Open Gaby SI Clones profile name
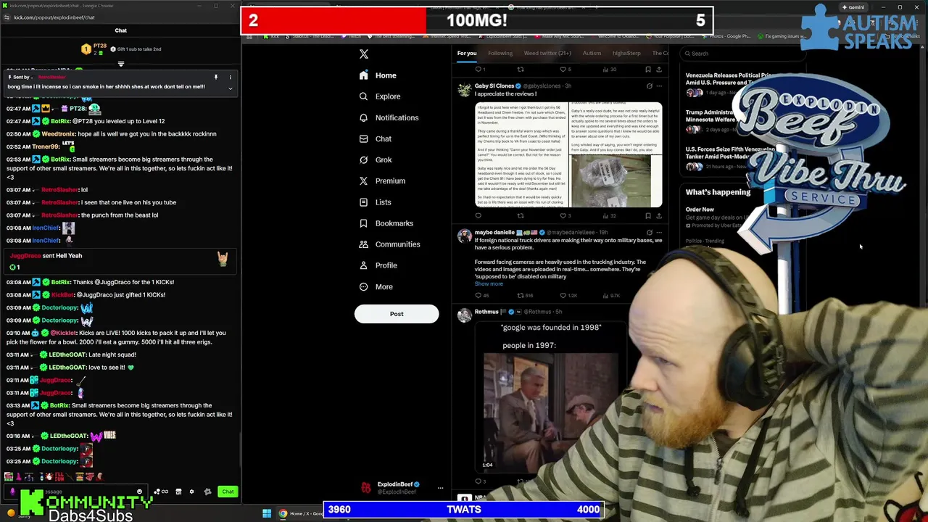The width and height of the screenshot is (928, 522). [x=494, y=86]
